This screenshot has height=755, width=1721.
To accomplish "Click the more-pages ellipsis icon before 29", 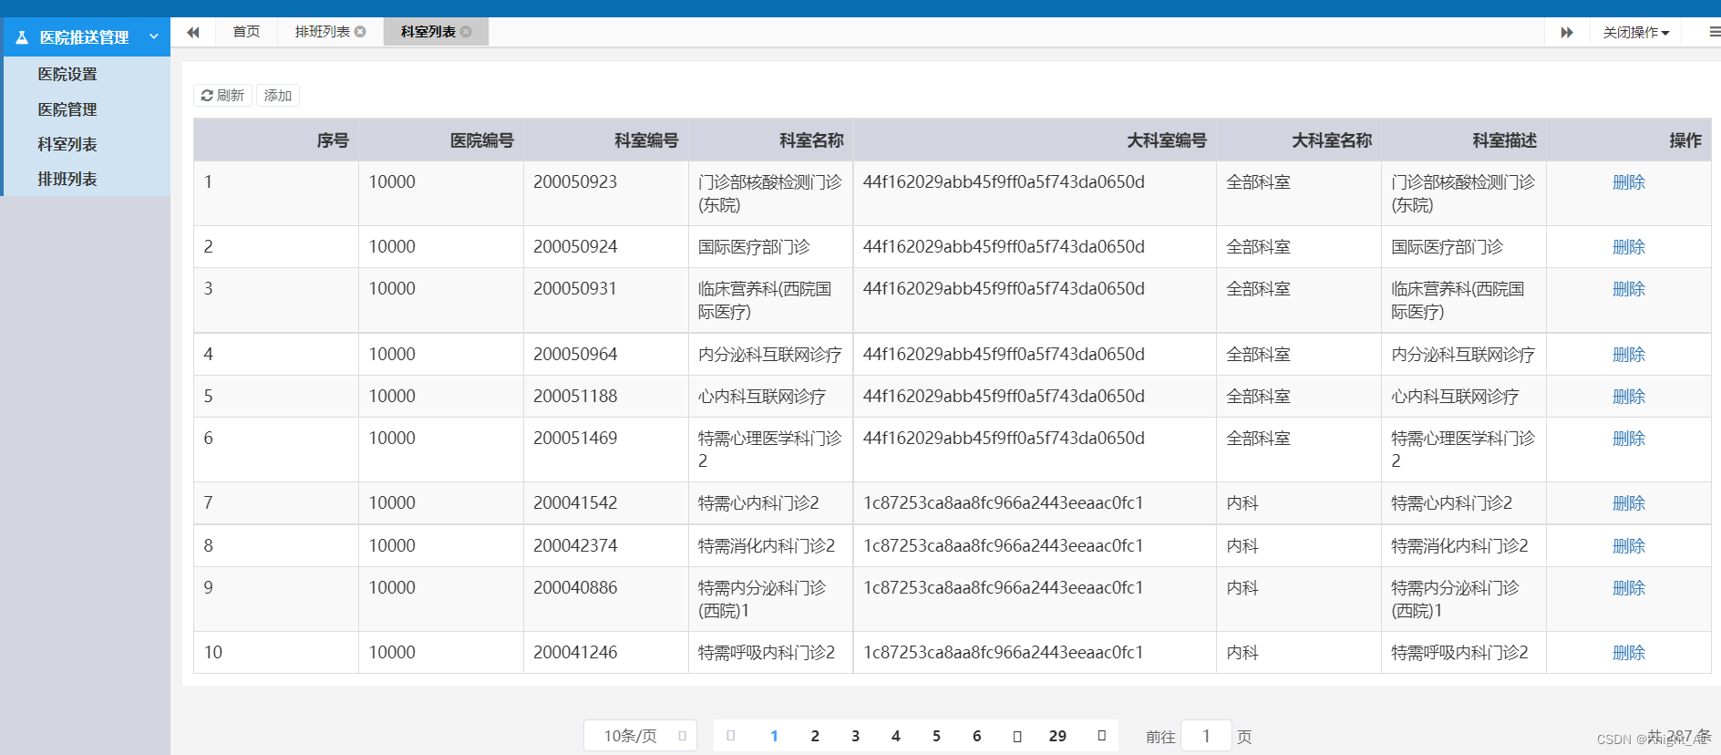I will (1017, 736).
